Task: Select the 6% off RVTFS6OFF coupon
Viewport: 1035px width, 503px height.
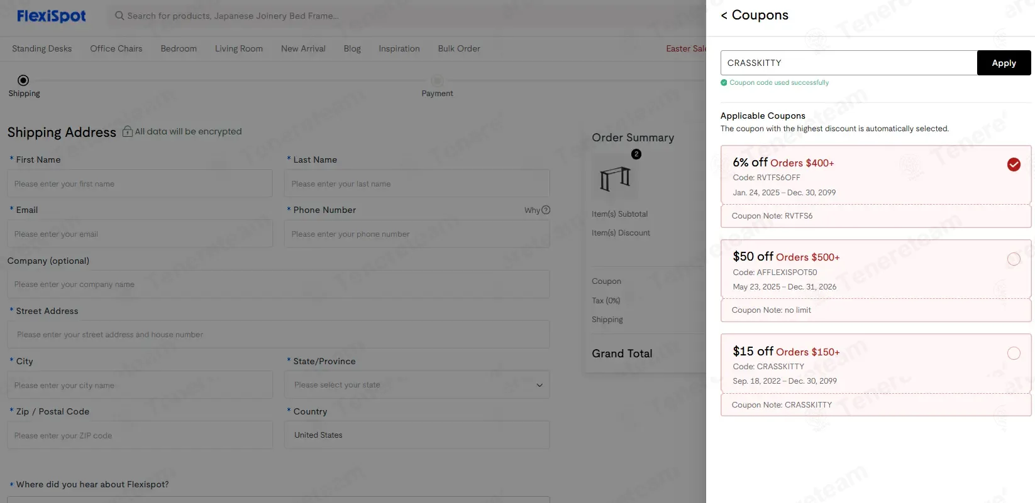Action: [x=1014, y=165]
